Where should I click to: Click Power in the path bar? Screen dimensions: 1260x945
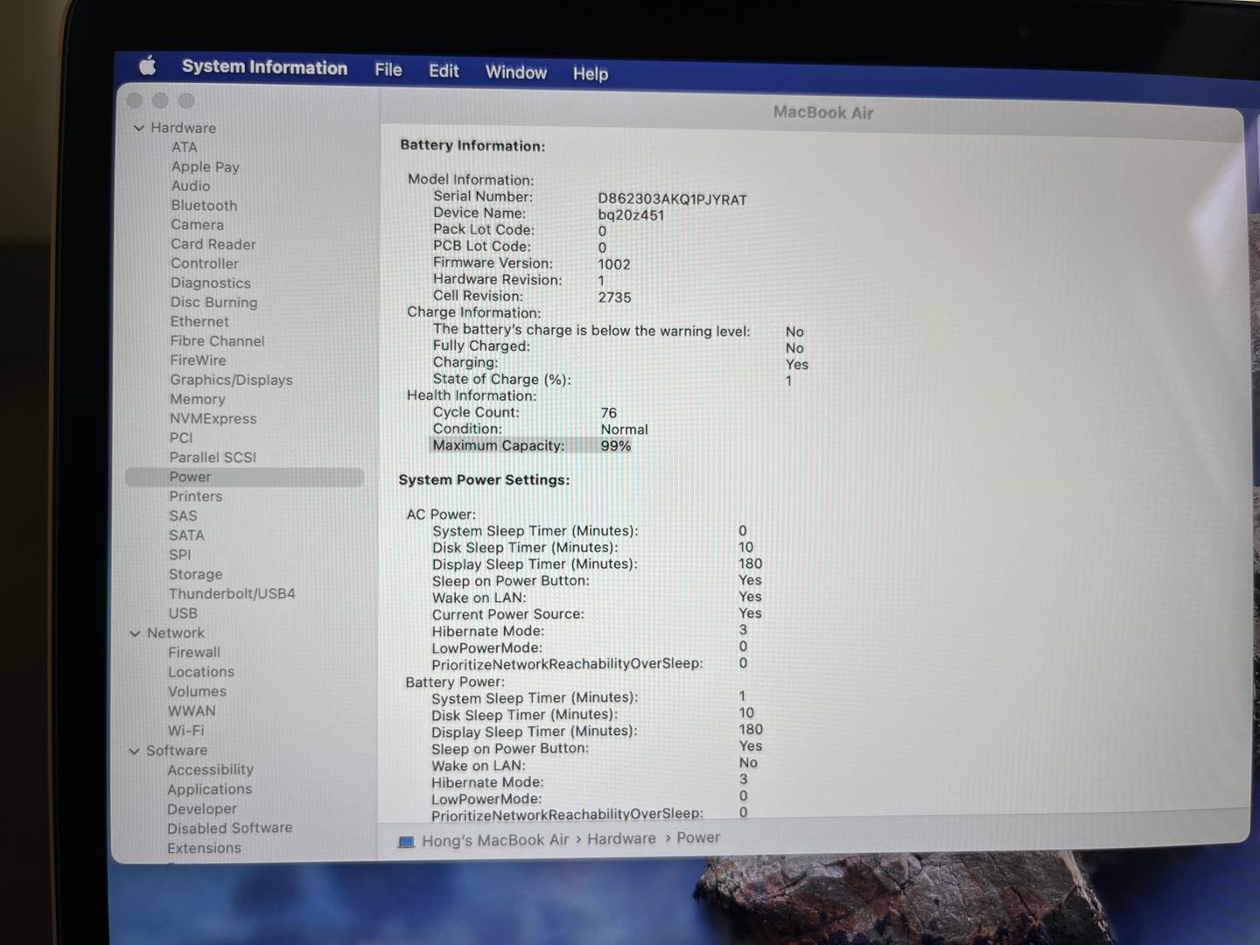(698, 838)
